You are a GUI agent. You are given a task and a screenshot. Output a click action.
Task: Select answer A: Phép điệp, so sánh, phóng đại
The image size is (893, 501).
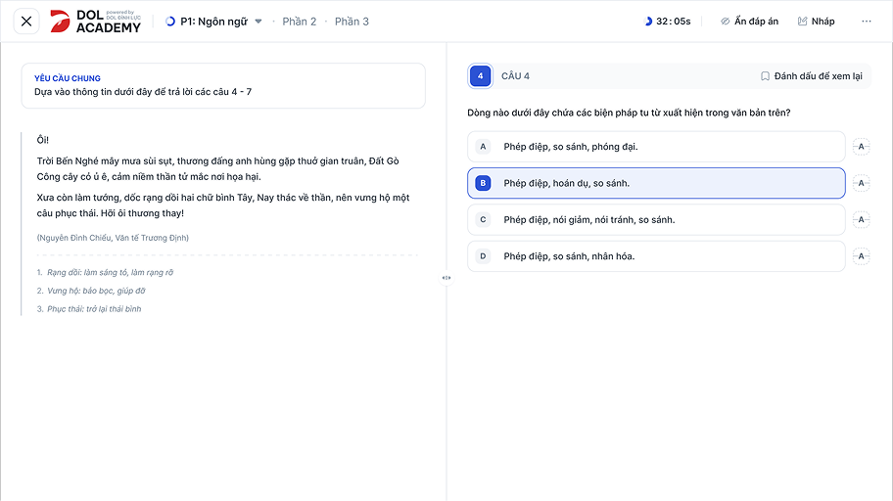[655, 147]
